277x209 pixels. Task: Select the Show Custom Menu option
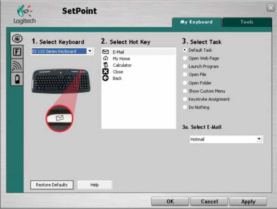[204, 91]
